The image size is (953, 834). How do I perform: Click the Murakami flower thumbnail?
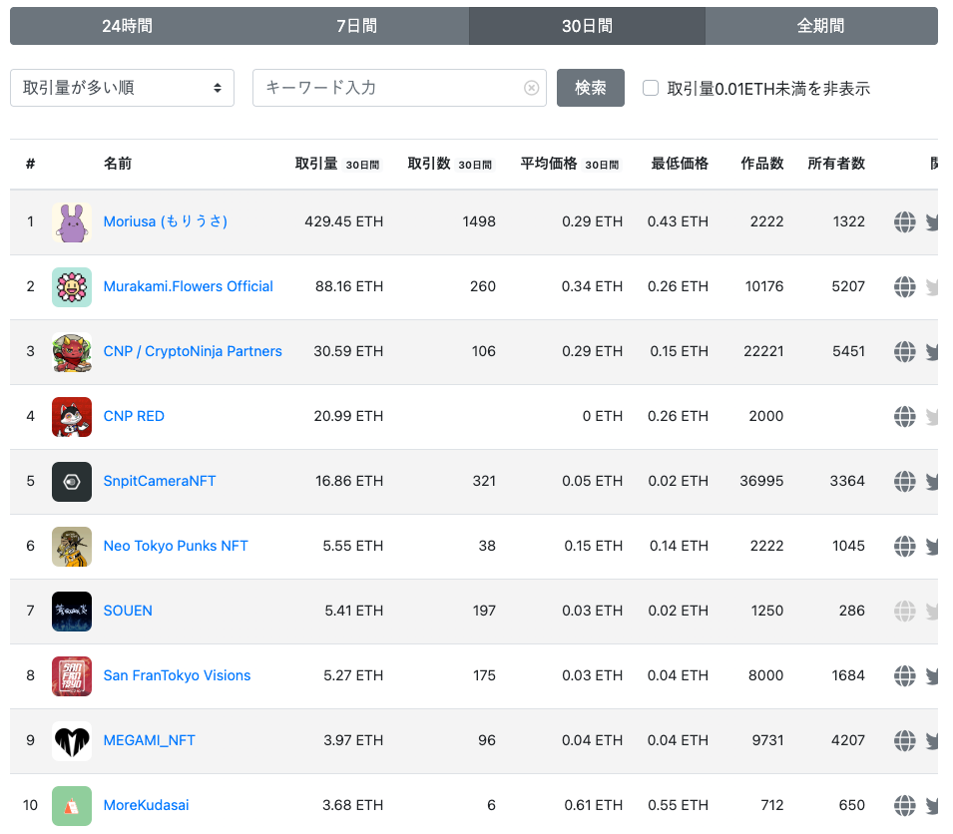(x=72, y=287)
